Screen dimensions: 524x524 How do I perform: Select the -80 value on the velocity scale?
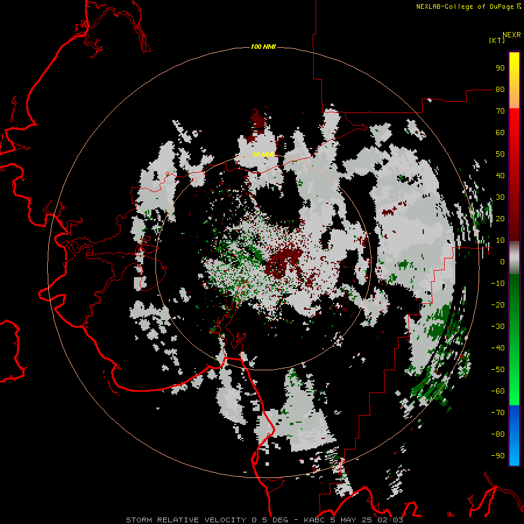[498, 434]
